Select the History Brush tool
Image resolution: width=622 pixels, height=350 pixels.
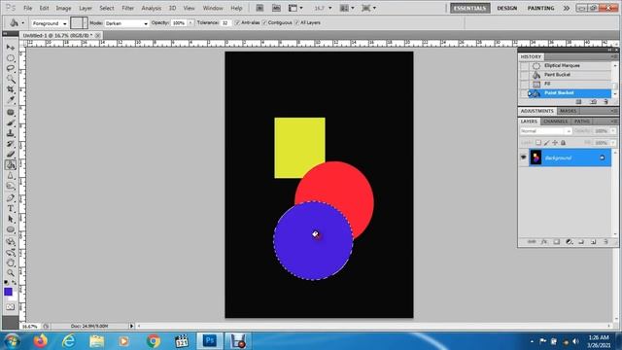[x=11, y=144]
